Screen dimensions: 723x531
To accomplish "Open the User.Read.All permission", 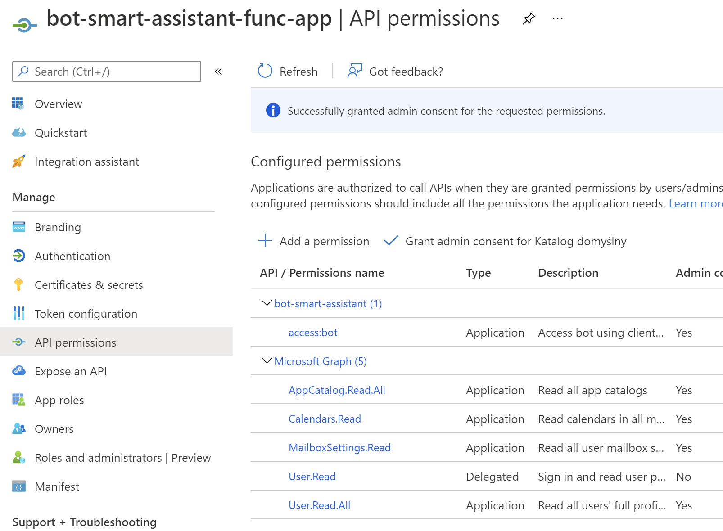I will (319, 505).
